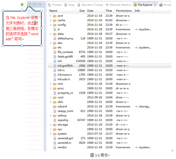The width and height of the screenshot is (176, 159).
Task: Click the Info column header
Action: (x=143, y=11)
